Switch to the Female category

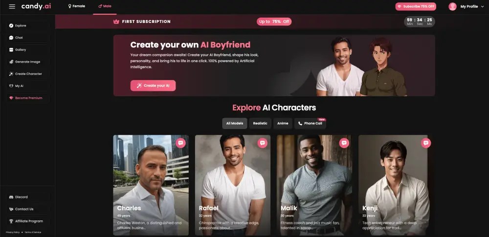[76, 6]
